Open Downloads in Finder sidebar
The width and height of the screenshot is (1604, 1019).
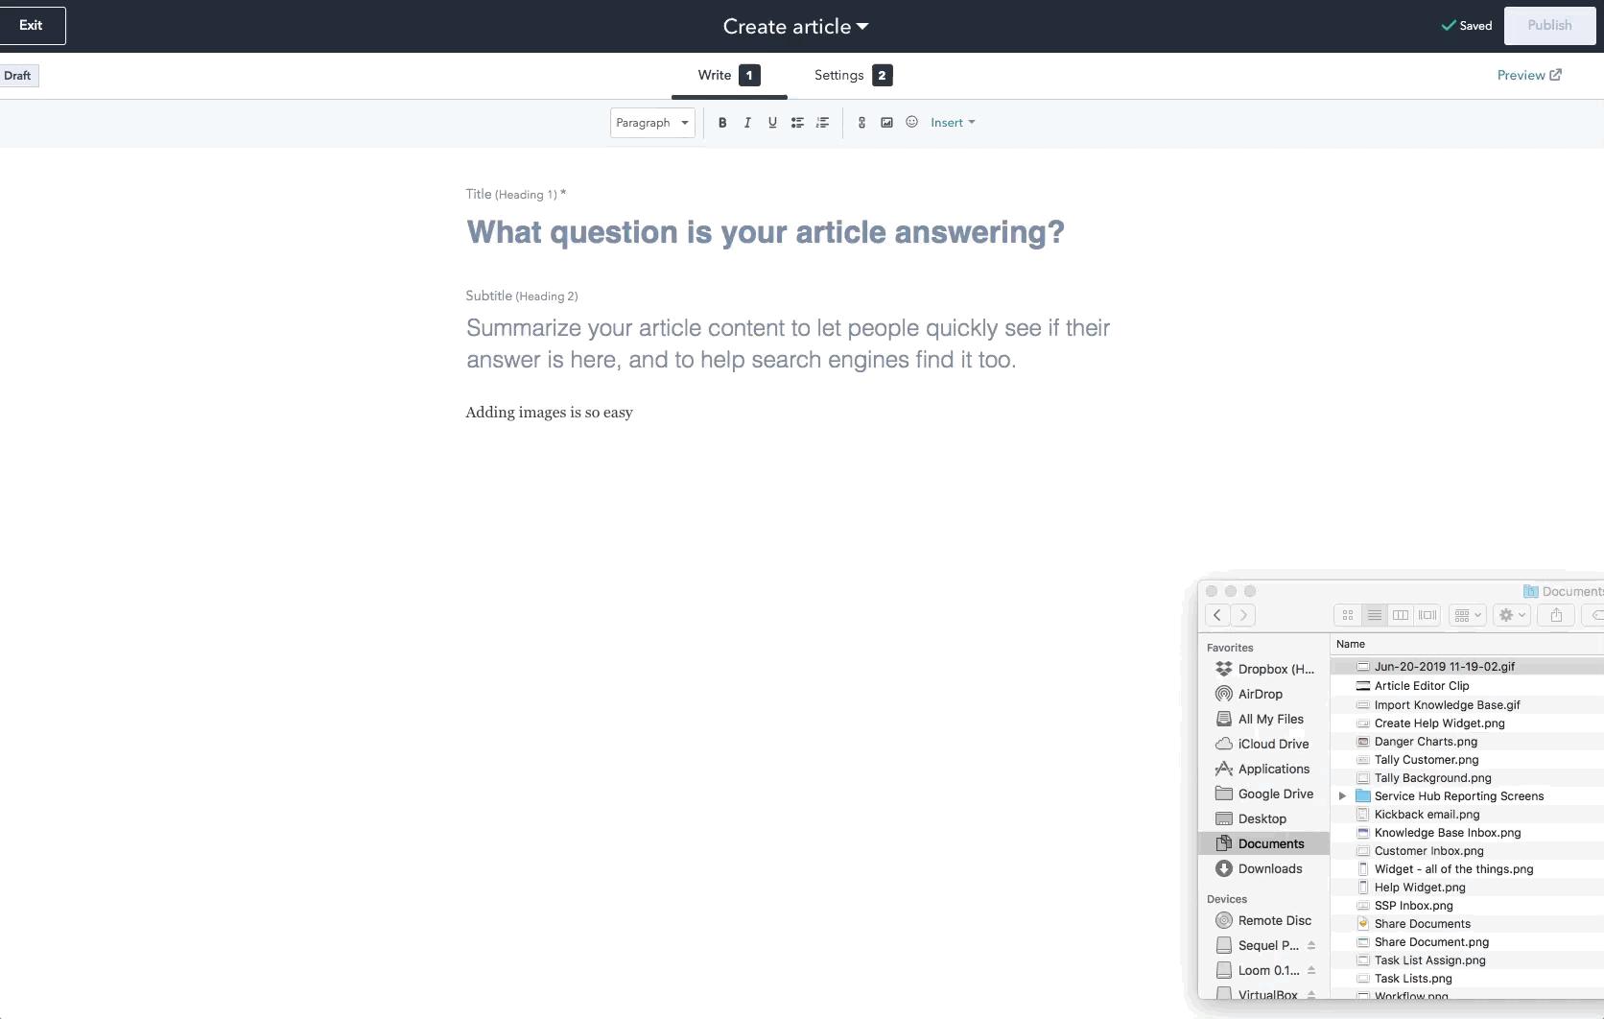[x=1269, y=868]
